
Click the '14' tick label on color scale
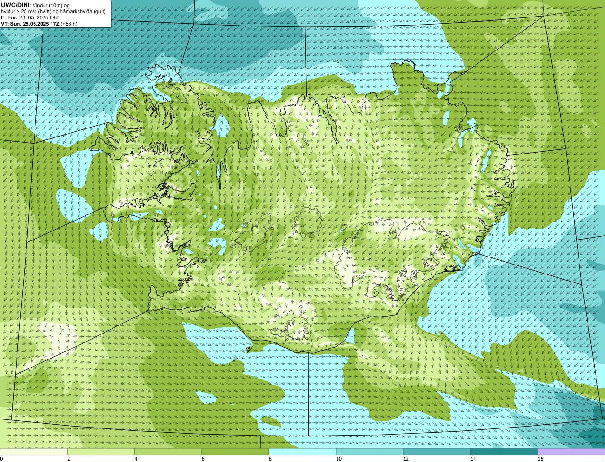[x=473, y=459]
